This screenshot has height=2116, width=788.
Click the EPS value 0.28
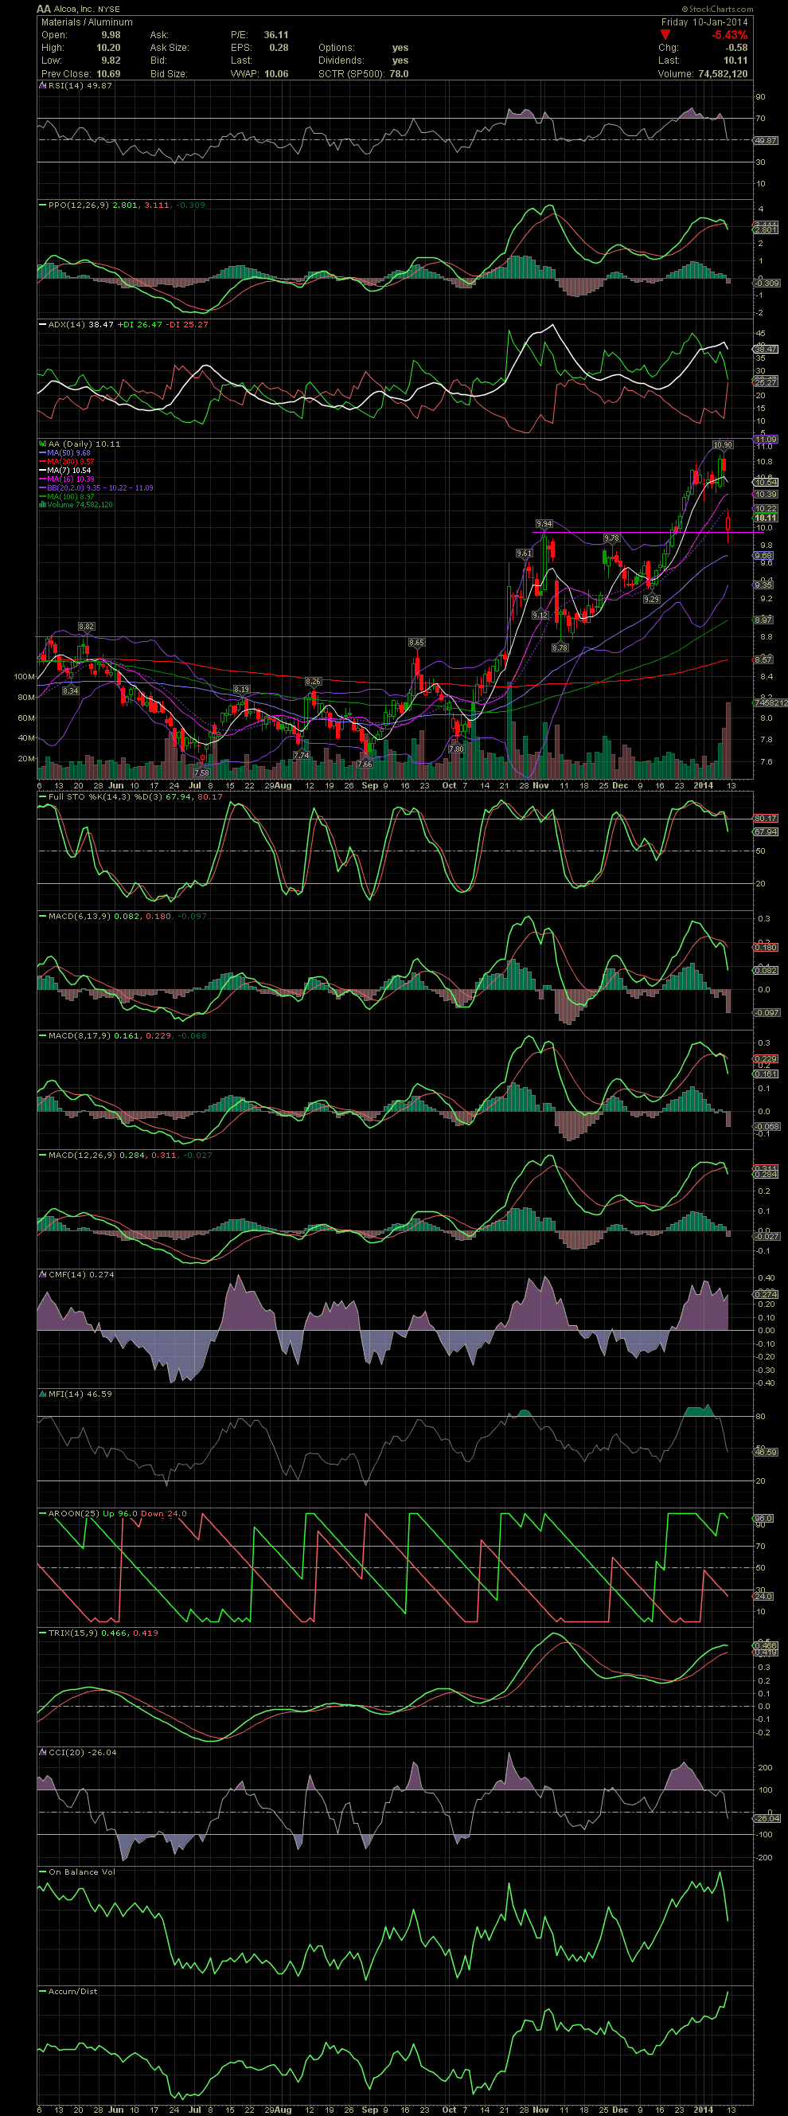coord(279,48)
